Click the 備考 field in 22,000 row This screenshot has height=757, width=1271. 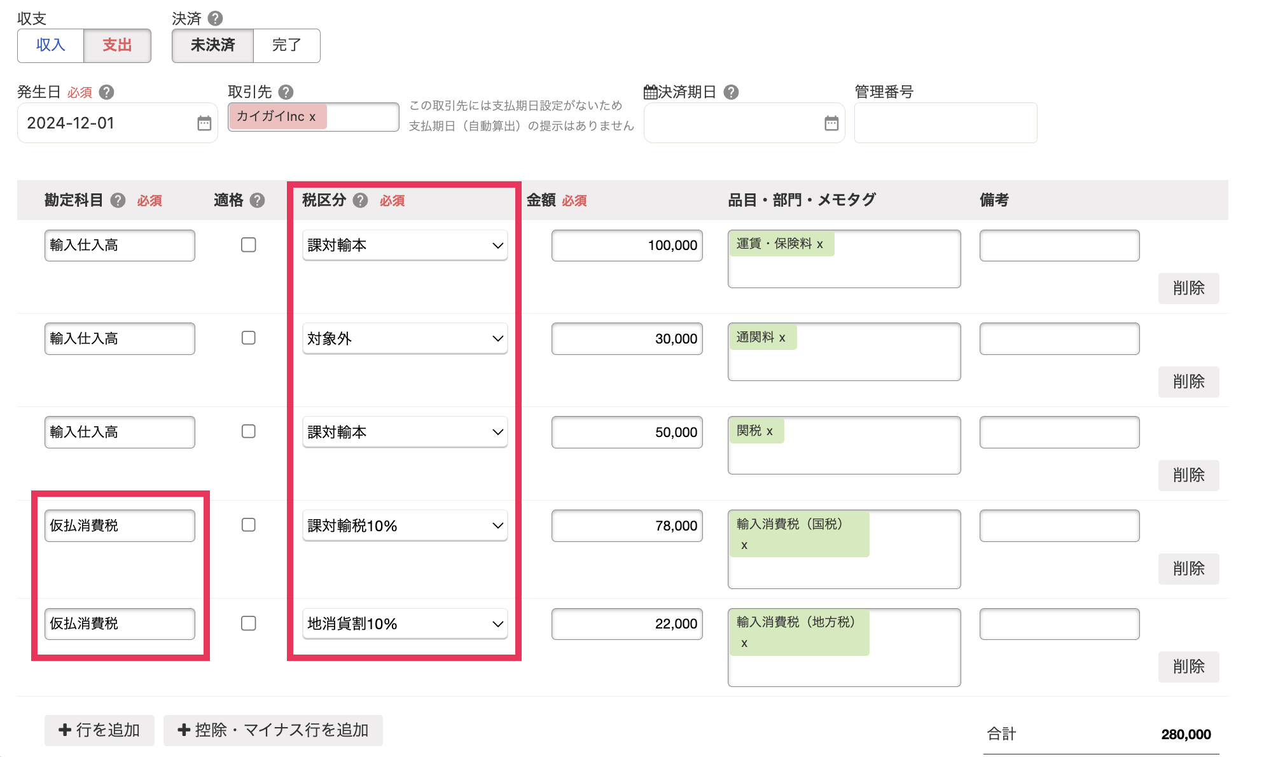click(x=1060, y=623)
